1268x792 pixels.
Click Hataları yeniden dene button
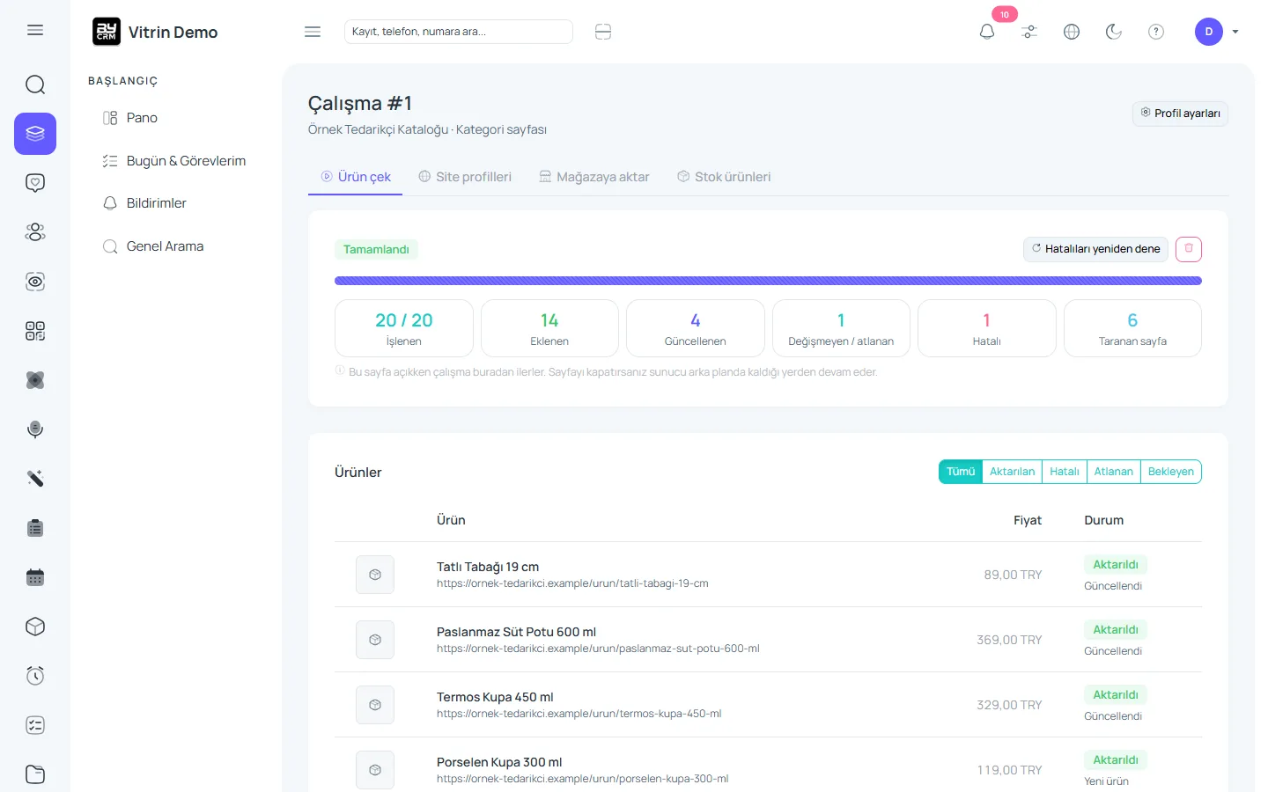[x=1095, y=249]
